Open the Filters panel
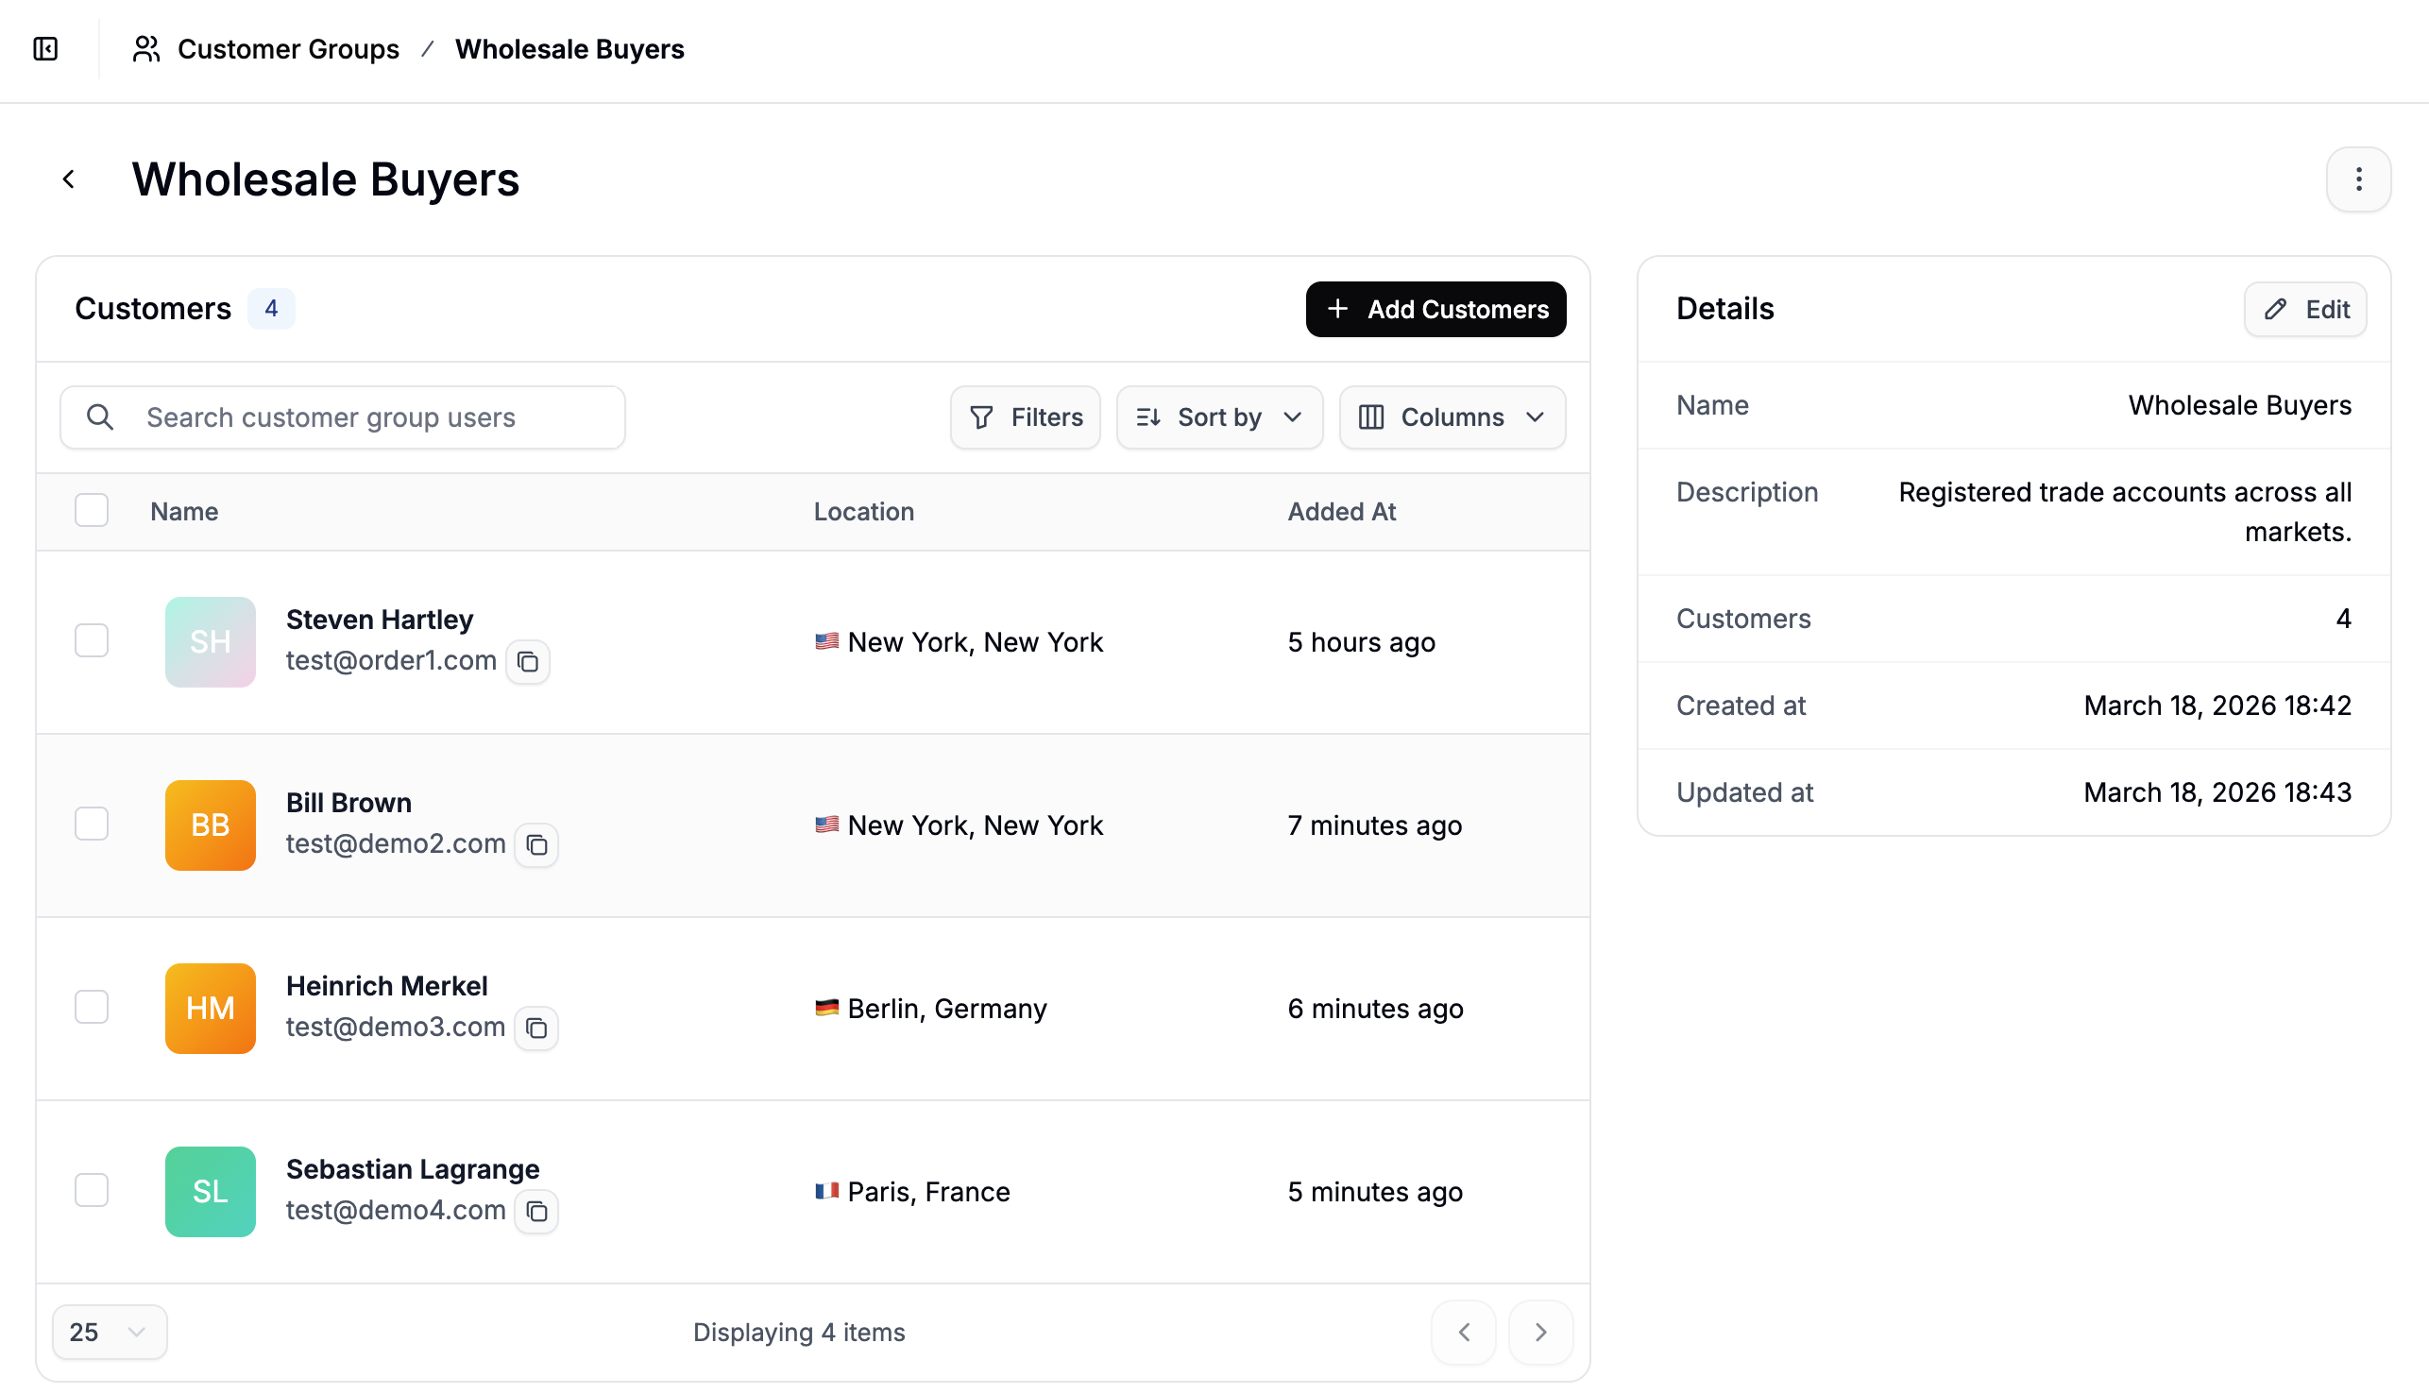Screen dimensions: 2429x1394 coord(1025,416)
